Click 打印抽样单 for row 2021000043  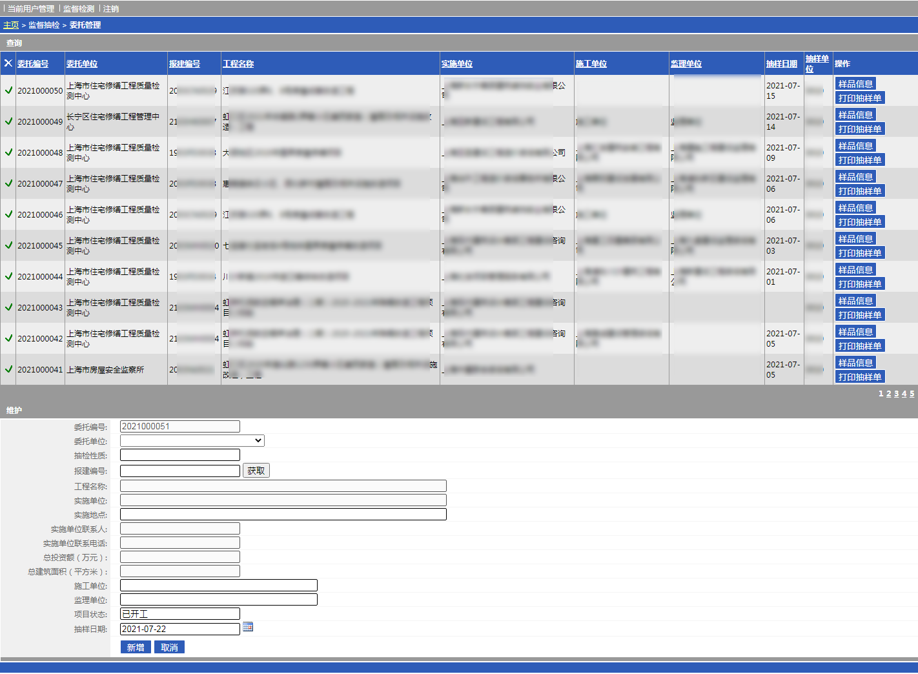coord(859,315)
